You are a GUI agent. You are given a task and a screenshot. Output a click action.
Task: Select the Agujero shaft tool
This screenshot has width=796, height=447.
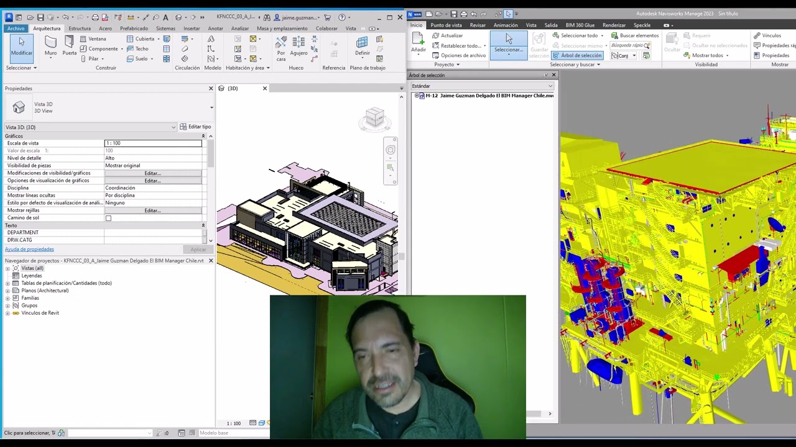click(x=298, y=46)
